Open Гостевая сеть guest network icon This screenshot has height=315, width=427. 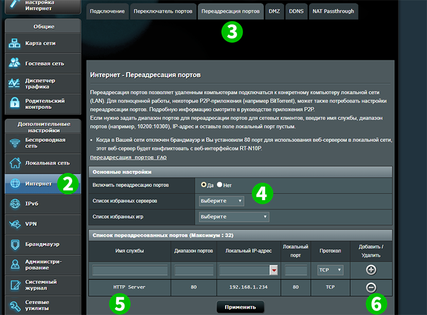(15, 63)
